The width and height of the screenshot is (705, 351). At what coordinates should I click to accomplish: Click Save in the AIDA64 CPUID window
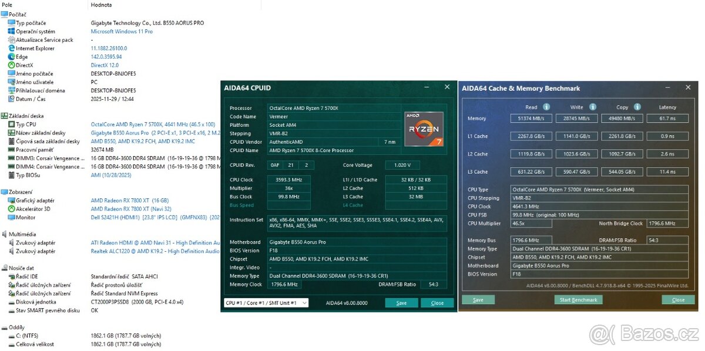[x=401, y=303]
